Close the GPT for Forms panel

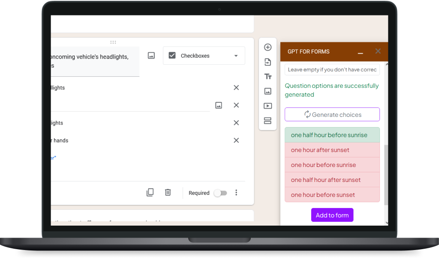(x=378, y=51)
